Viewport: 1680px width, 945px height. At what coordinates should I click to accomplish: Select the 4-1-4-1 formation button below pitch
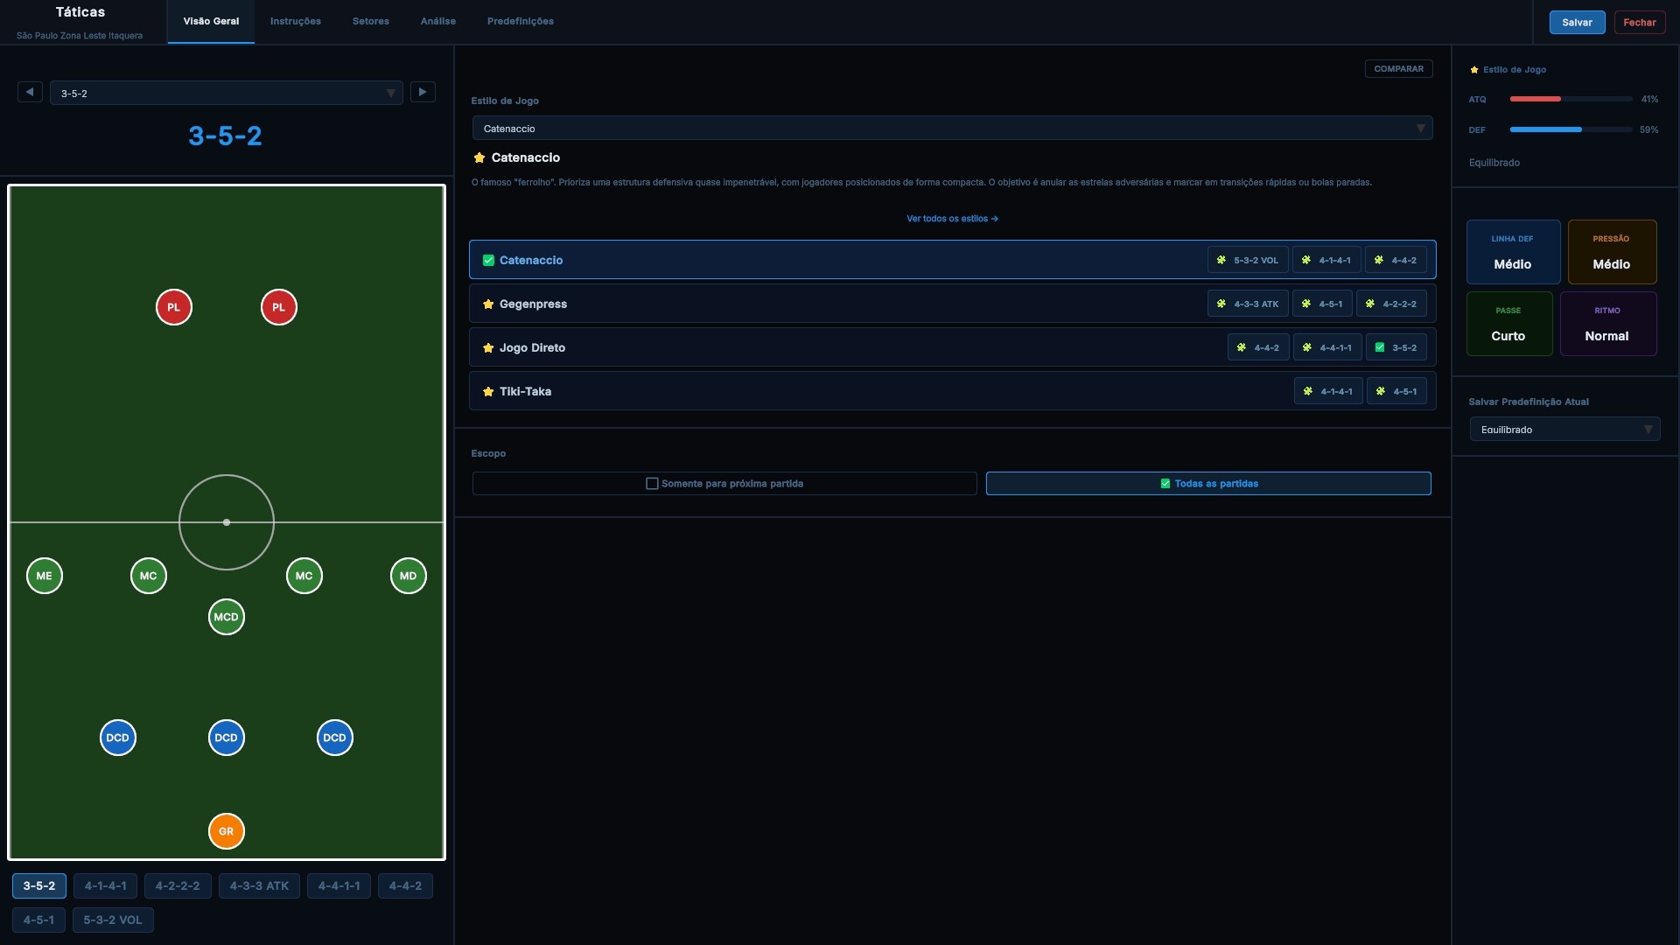(105, 885)
